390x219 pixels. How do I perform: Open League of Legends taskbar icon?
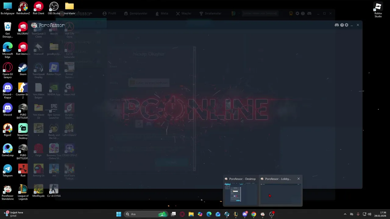click(236, 214)
